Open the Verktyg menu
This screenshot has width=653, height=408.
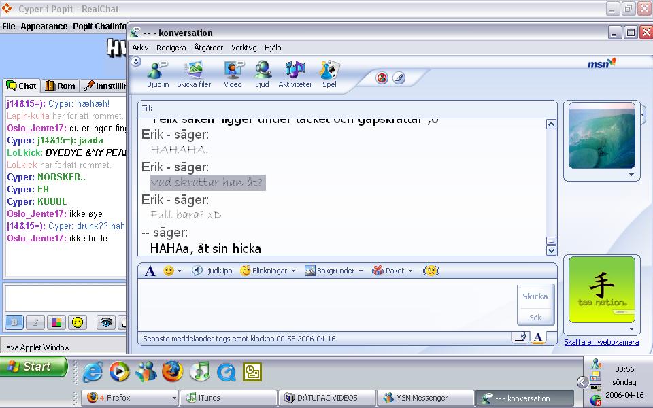(244, 48)
